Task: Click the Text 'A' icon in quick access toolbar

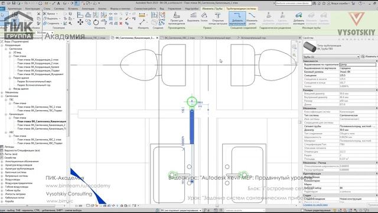Action: coord(58,4)
